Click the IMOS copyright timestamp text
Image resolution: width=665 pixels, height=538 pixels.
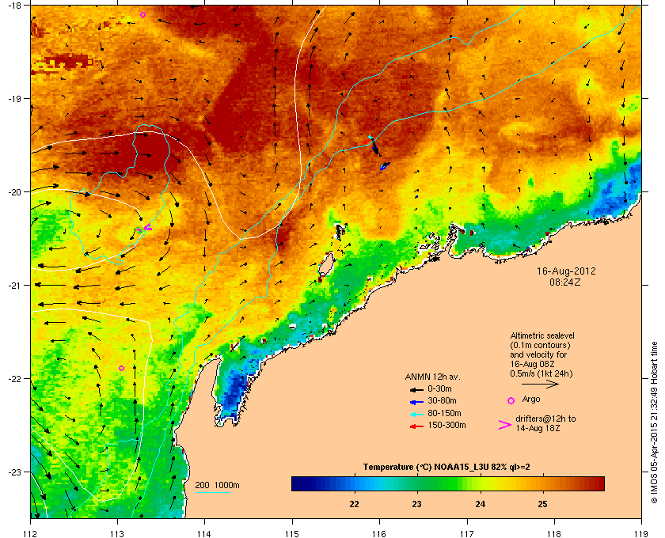(654, 423)
